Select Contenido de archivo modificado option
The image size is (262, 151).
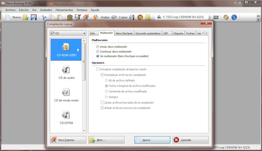tap(106, 91)
